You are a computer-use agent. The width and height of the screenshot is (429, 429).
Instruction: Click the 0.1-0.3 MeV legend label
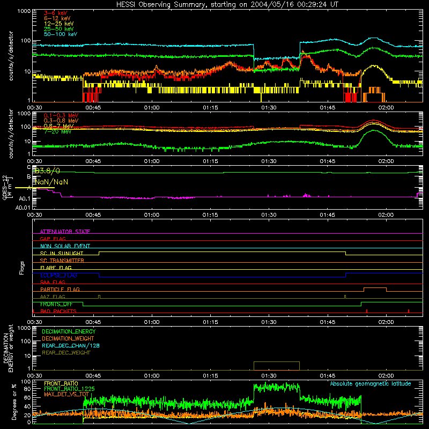pos(61,115)
